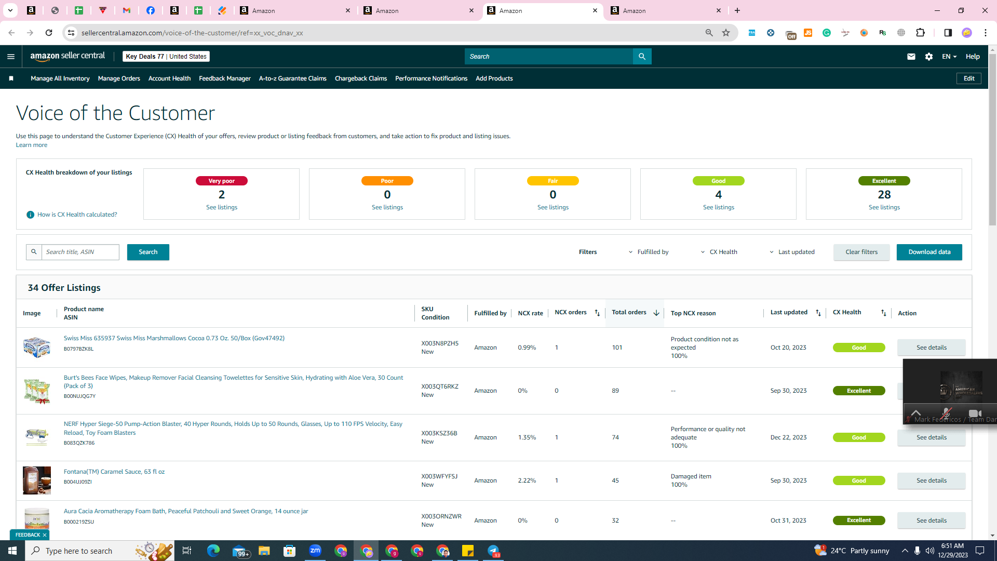The height and width of the screenshot is (561, 997).
Task: Open the Seller Central hamburger menu
Action: 11,57
